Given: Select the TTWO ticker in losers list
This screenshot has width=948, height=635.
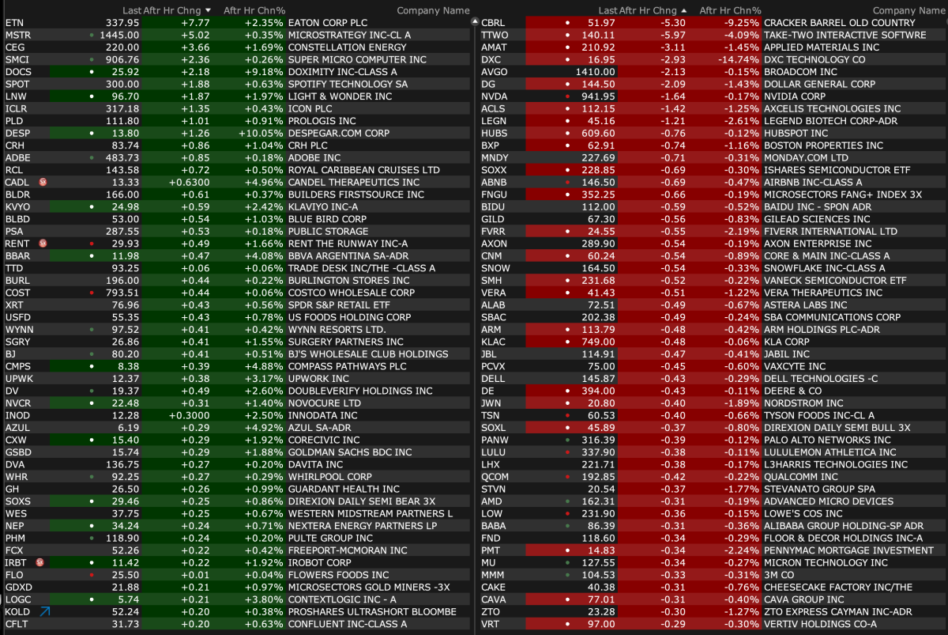Looking at the screenshot, I should click(495, 36).
